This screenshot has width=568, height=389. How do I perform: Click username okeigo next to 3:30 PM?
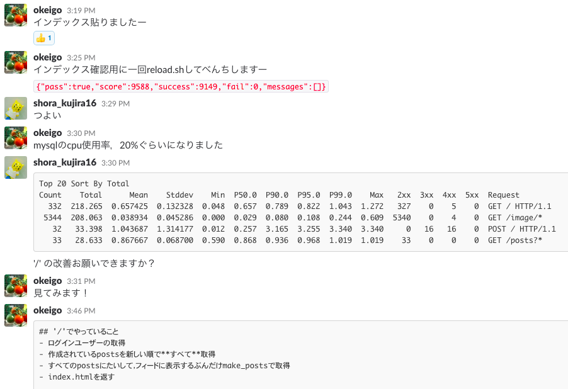[47, 133]
